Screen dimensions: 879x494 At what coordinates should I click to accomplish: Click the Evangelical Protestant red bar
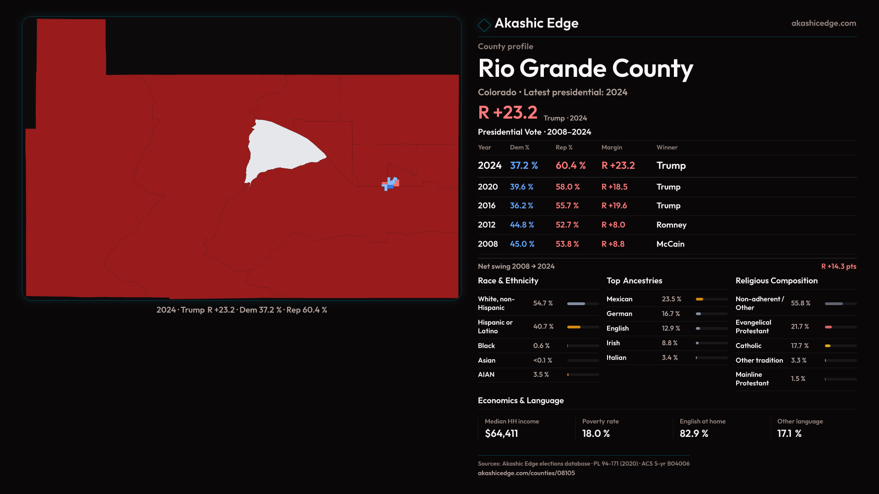point(828,327)
